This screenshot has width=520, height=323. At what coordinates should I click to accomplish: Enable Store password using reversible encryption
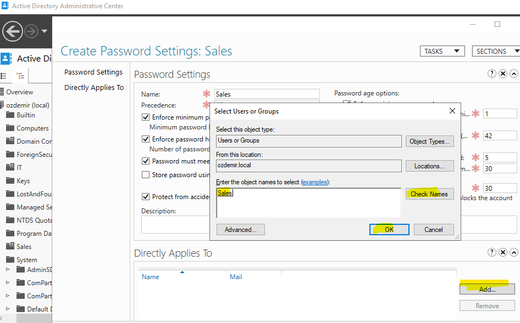click(x=146, y=175)
